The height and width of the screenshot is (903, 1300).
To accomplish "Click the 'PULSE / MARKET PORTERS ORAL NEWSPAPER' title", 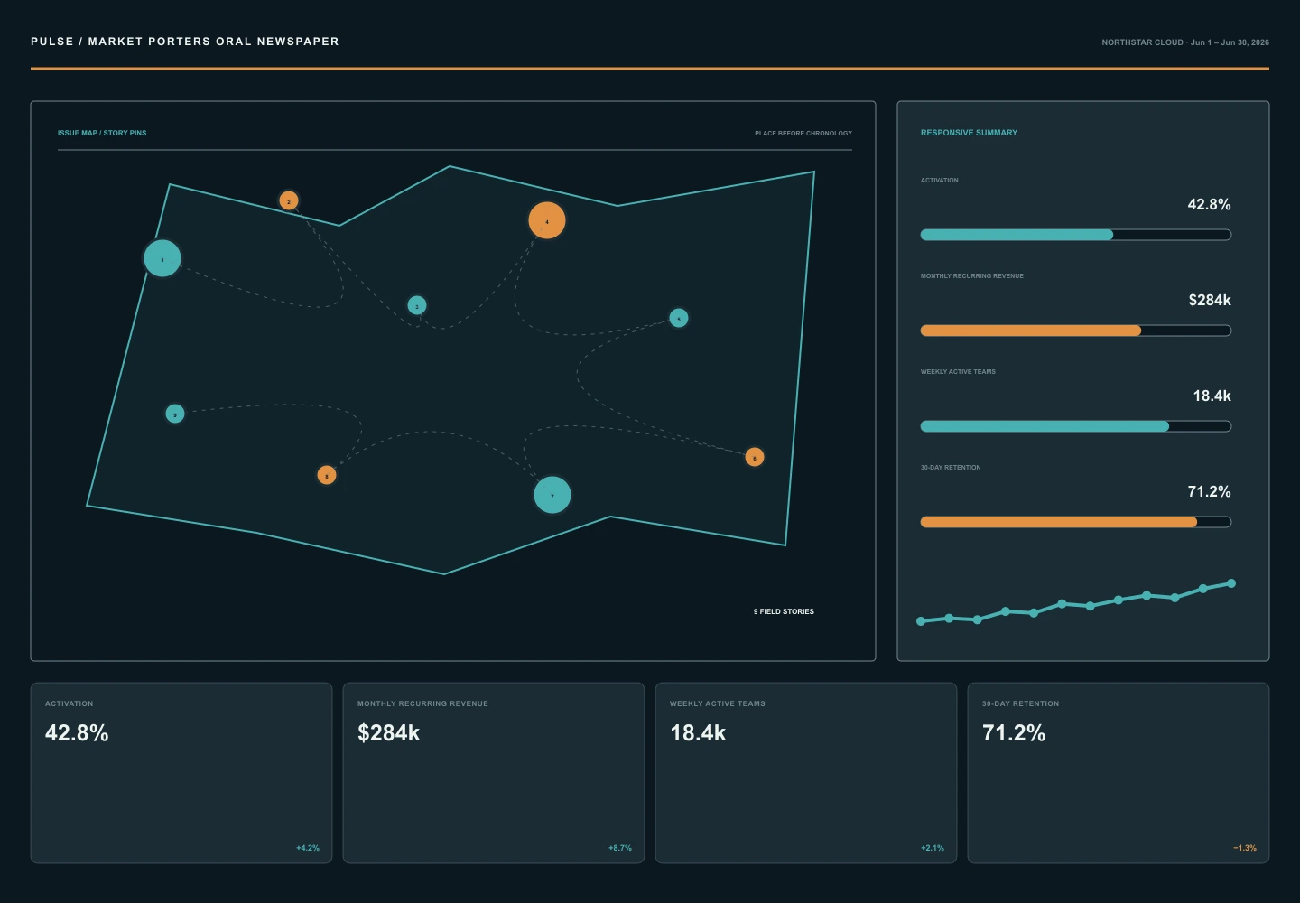I will coord(185,42).
